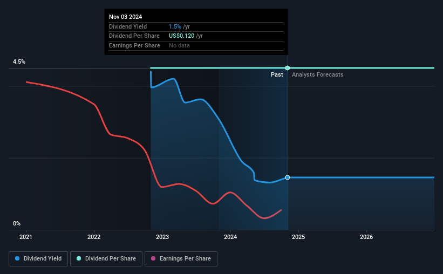The image size is (443, 274).
Task: Click the 2023 x-axis label
Action: tap(162, 237)
